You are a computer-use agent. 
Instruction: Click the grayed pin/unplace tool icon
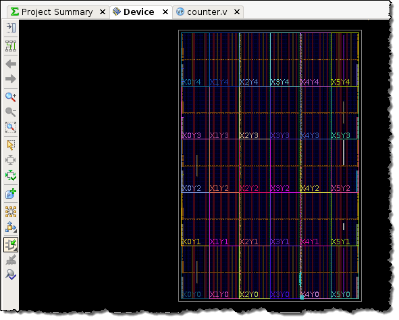[11, 260]
